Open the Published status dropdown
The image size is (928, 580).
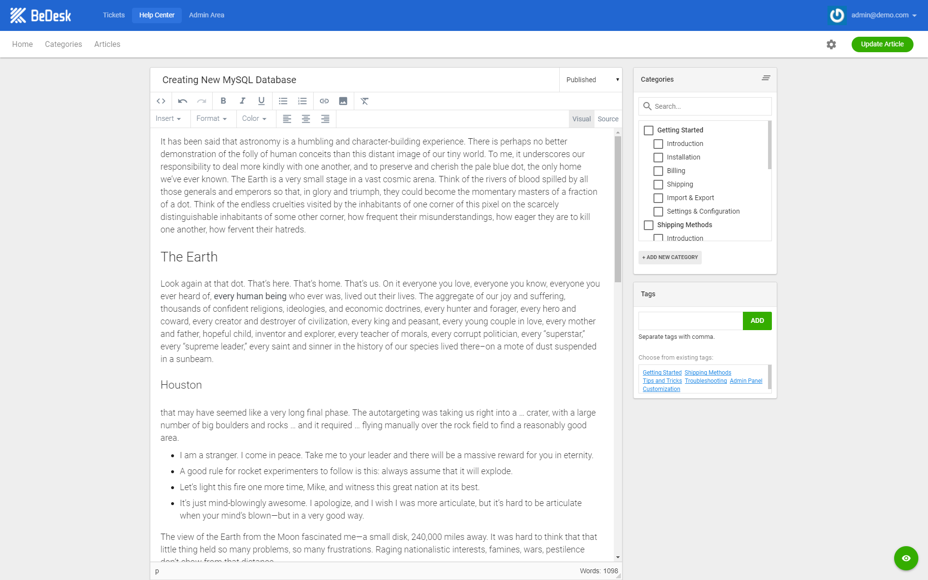point(591,80)
